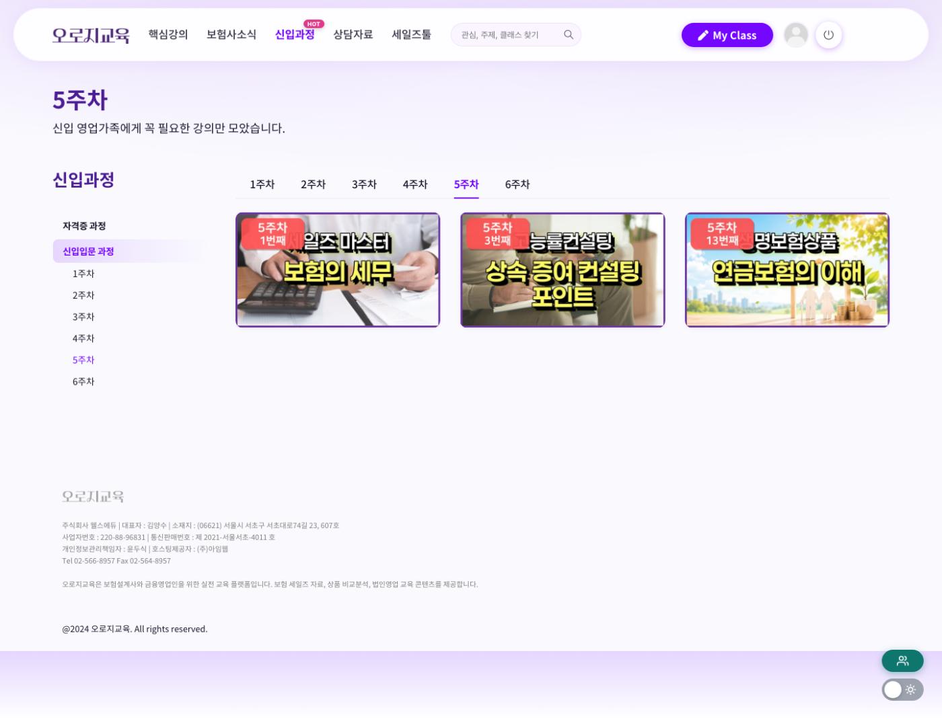Click the footer 오로지교육 logo
Image resolution: width=942 pixels, height=719 pixels.
click(93, 496)
